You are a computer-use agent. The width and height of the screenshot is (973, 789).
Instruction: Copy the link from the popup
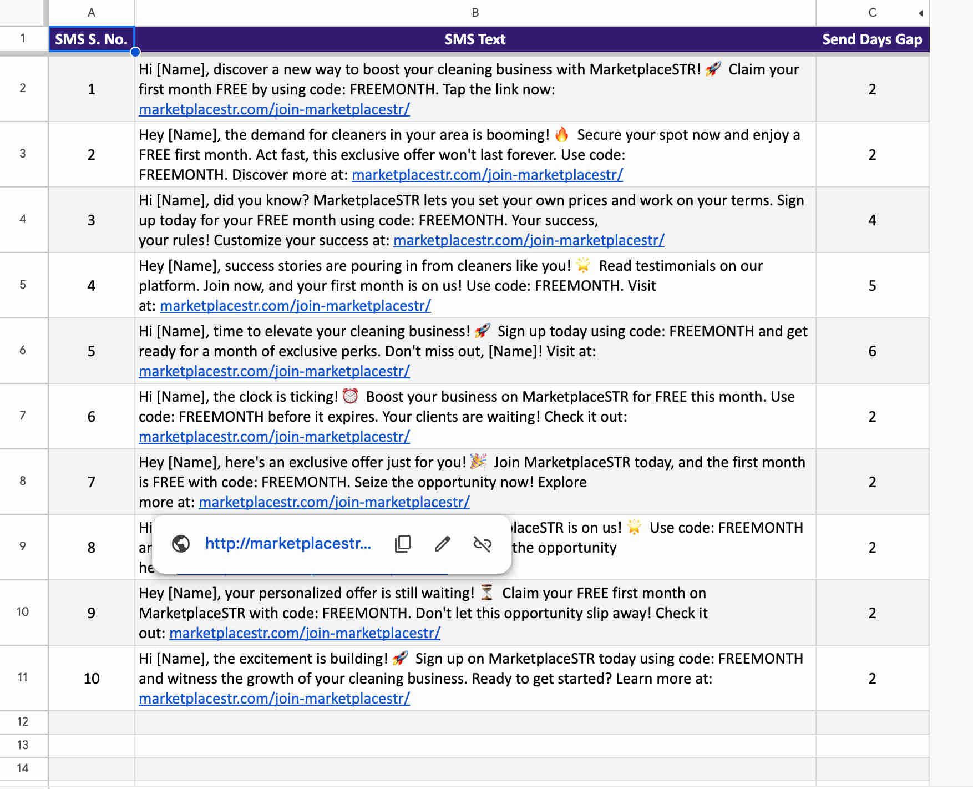[403, 544]
